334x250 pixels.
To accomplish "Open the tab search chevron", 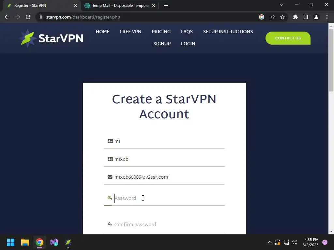I will click(281, 5).
